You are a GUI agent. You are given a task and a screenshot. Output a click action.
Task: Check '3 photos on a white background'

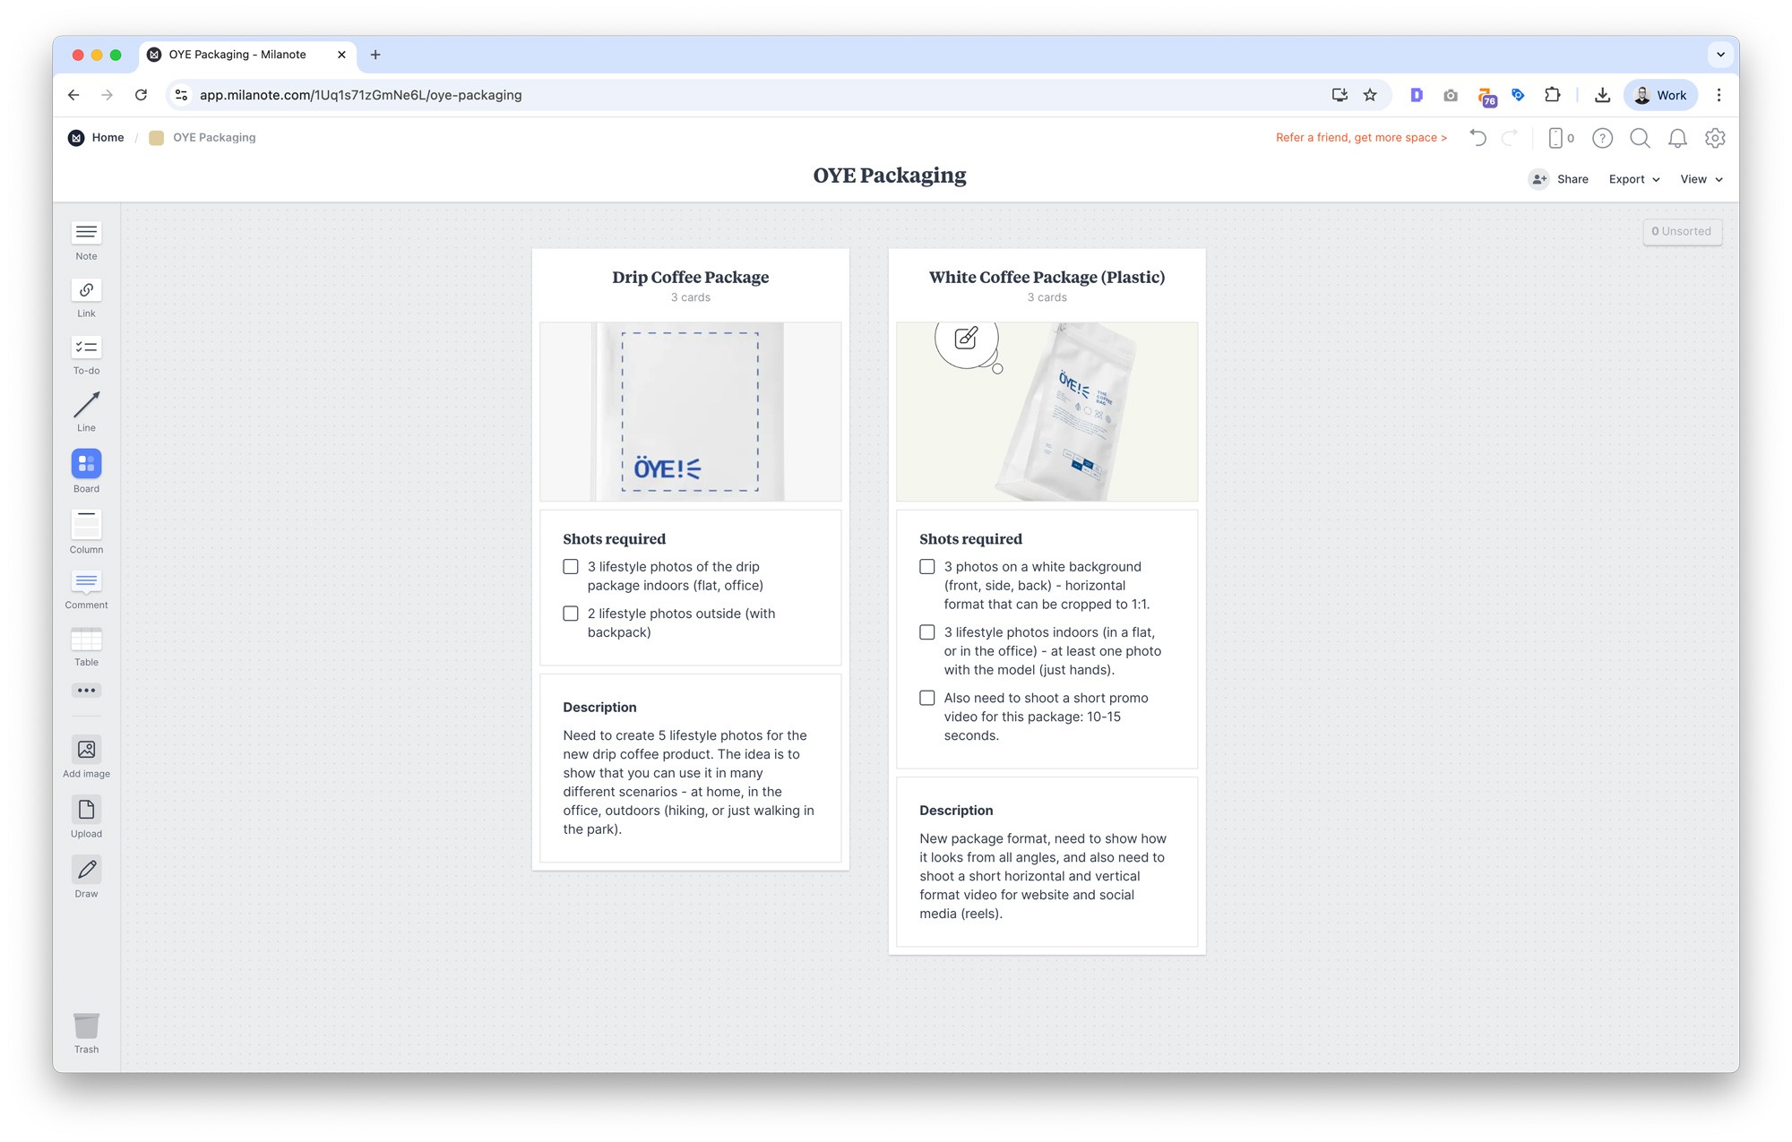927,567
